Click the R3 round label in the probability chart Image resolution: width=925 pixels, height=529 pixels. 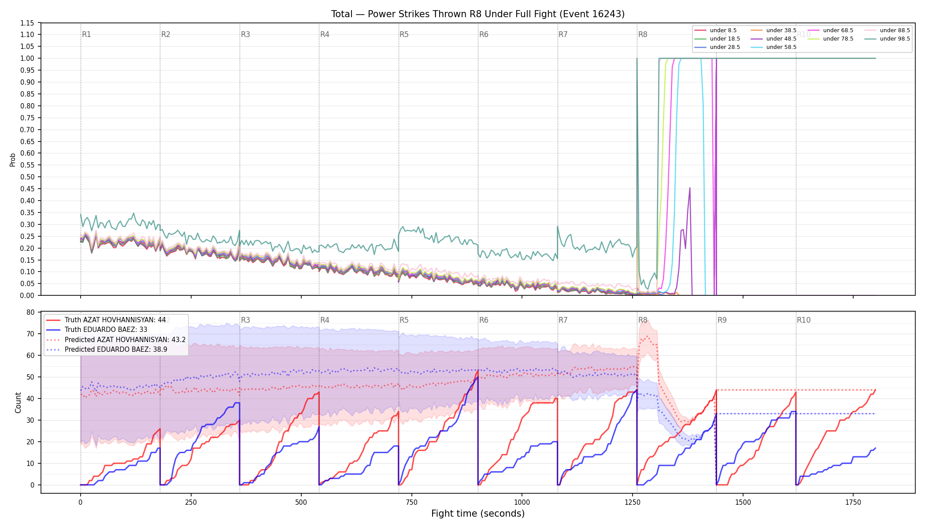pos(245,34)
